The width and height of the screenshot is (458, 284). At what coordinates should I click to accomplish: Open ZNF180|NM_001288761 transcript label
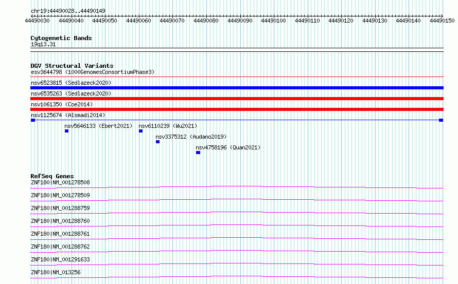click(x=60, y=234)
